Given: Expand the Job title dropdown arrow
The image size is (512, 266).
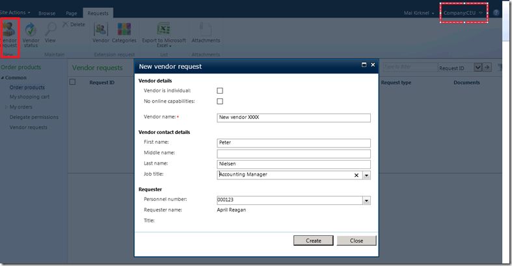Looking at the screenshot, I should [366, 175].
